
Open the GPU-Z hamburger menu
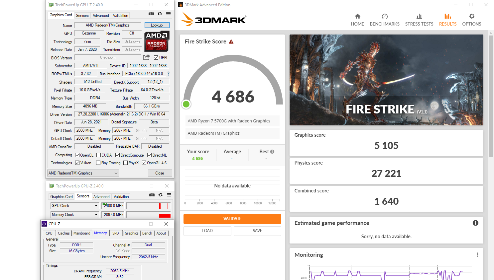(169, 14)
